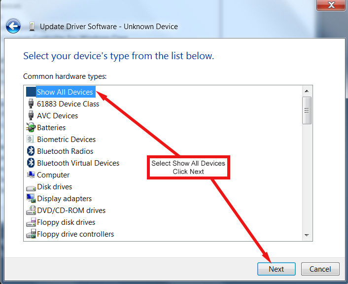The width and height of the screenshot is (348, 284).
Task: Click the Batteries icon
Action: point(31,128)
